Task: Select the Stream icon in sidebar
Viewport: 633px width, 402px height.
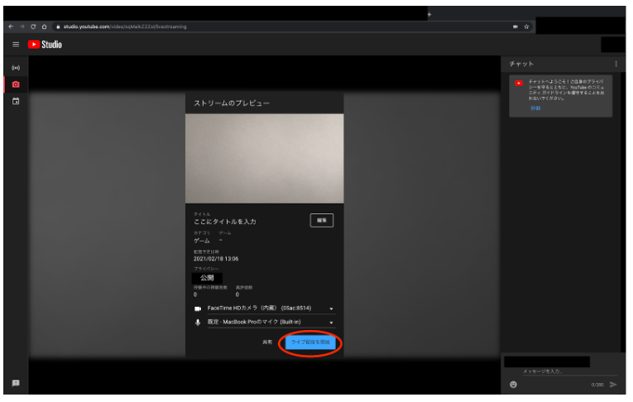Action: coord(15,68)
